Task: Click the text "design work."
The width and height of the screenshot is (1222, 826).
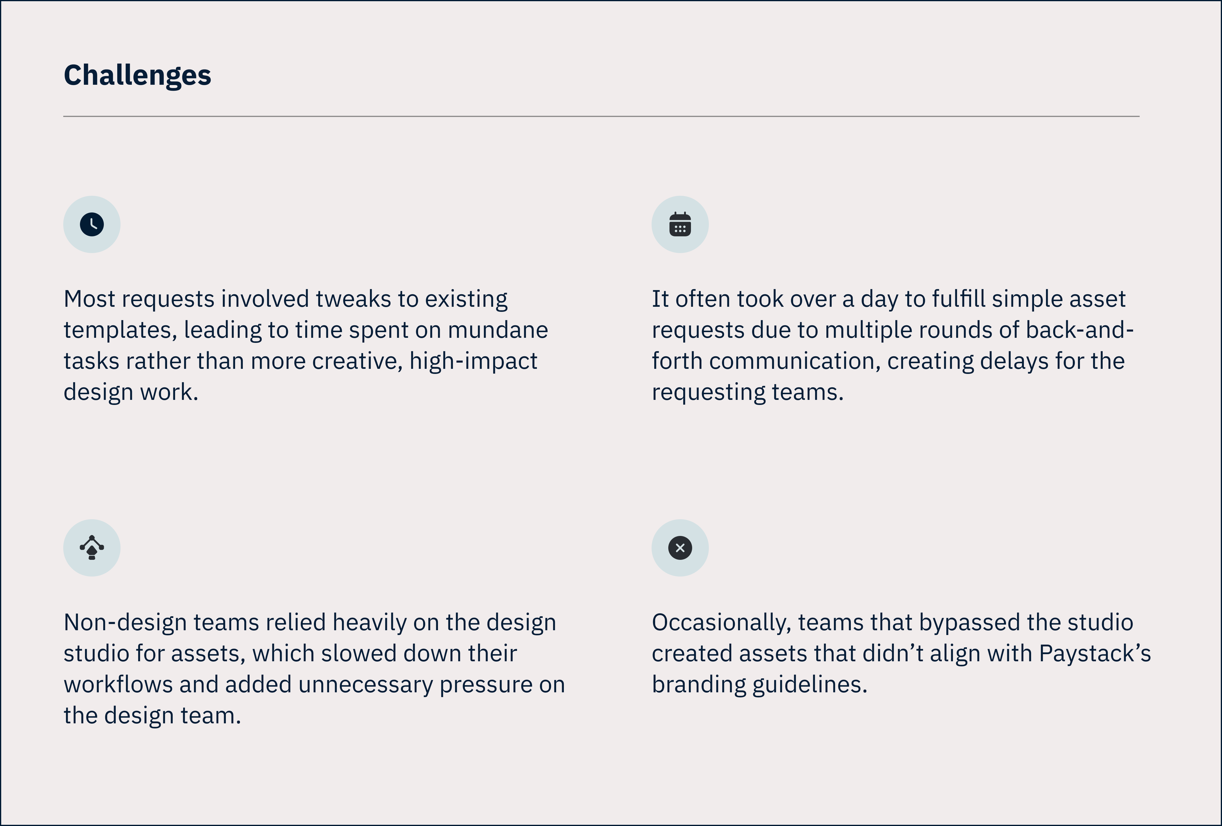Action: pyautogui.click(x=131, y=392)
